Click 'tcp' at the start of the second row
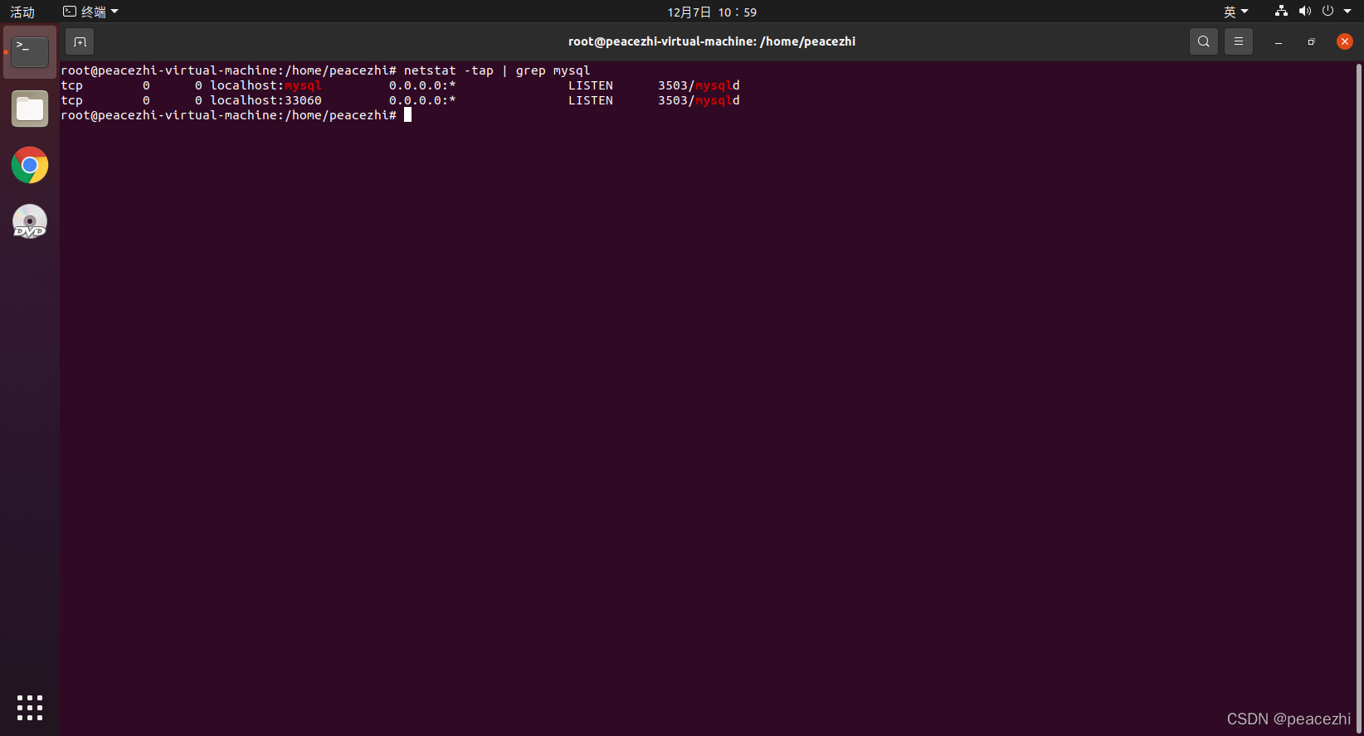 tap(72, 100)
